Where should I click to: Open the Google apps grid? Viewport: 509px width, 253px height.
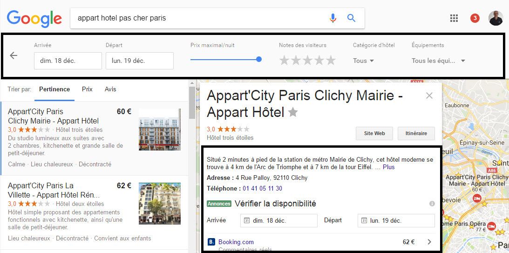(454, 18)
